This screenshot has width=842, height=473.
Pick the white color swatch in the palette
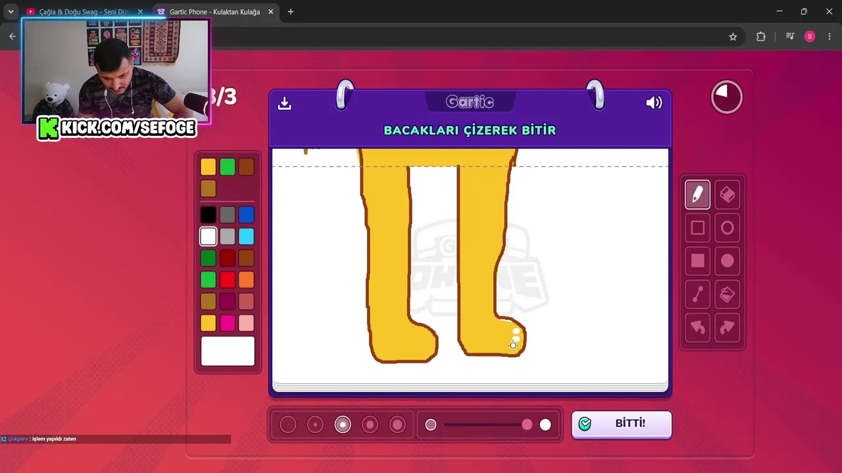[208, 236]
